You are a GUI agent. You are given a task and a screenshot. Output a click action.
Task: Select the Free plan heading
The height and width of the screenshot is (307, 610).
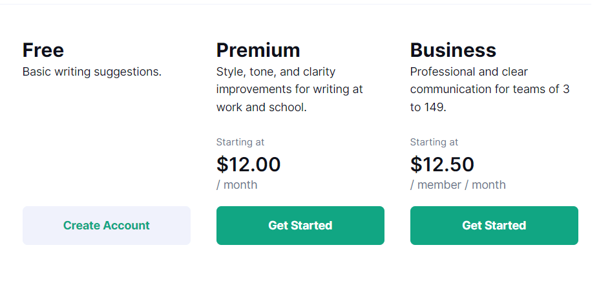click(43, 50)
